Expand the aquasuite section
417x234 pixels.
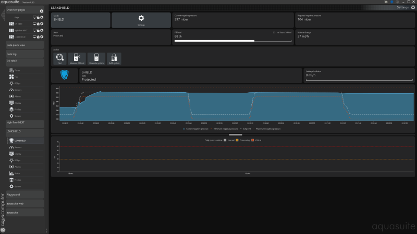tap(24, 213)
